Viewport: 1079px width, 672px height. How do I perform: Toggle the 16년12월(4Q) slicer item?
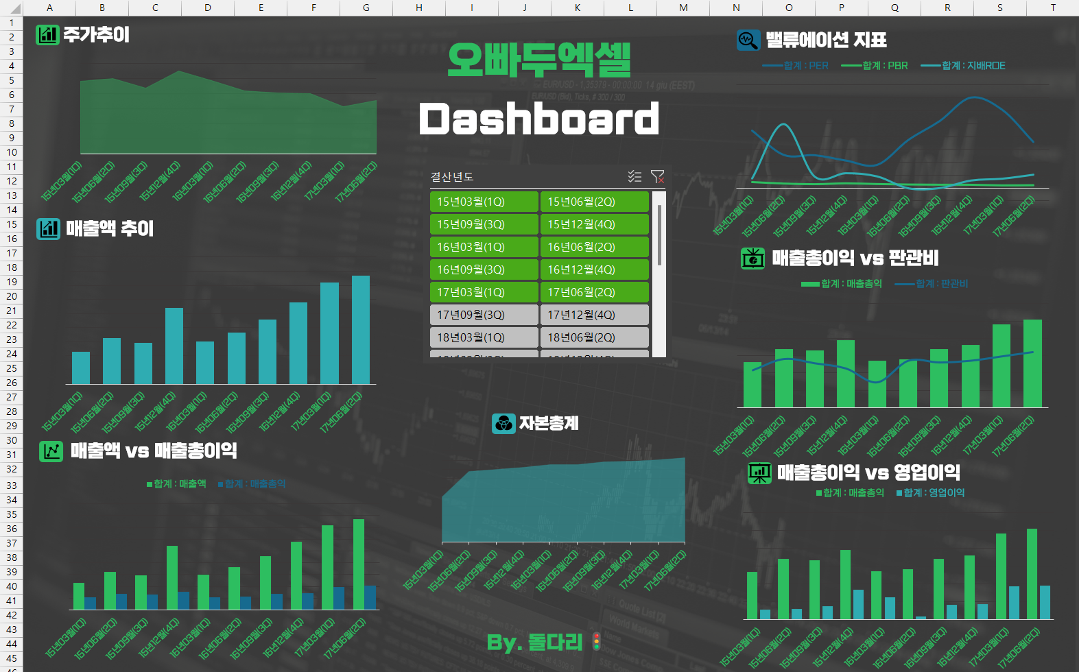click(594, 269)
